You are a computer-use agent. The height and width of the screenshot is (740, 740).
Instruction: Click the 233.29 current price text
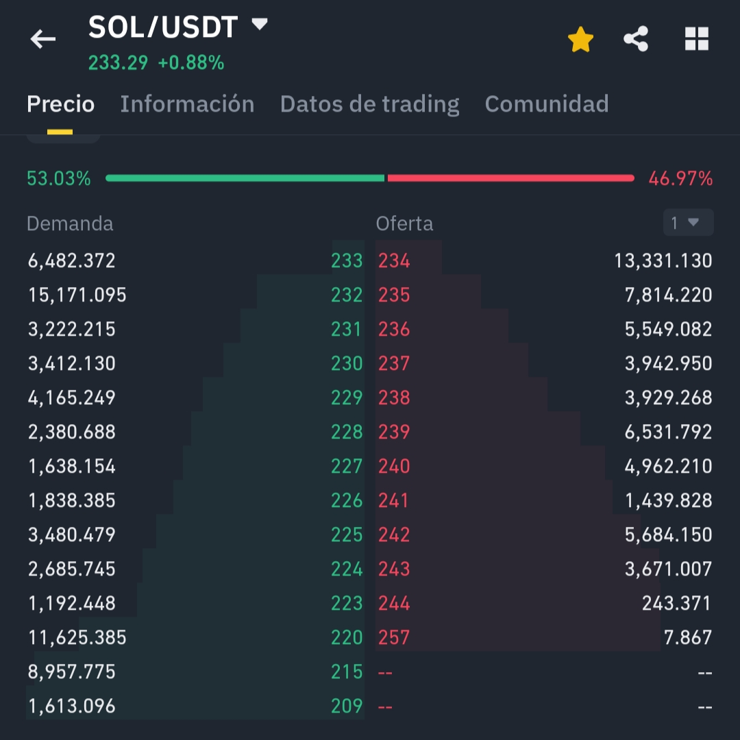pyautogui.click(x=118, y=63)
